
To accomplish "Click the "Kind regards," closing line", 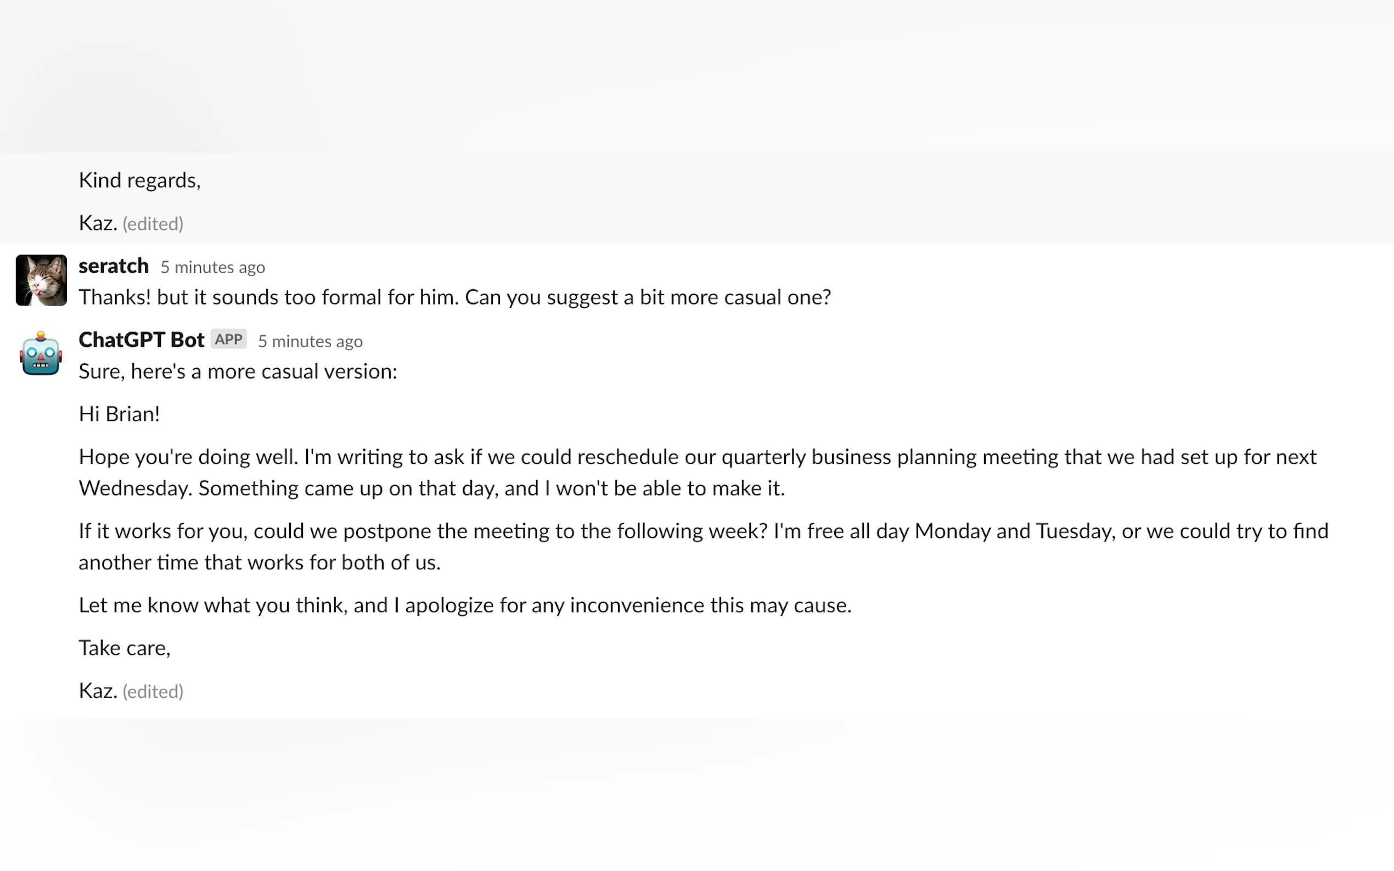I will tap(139, 180).
